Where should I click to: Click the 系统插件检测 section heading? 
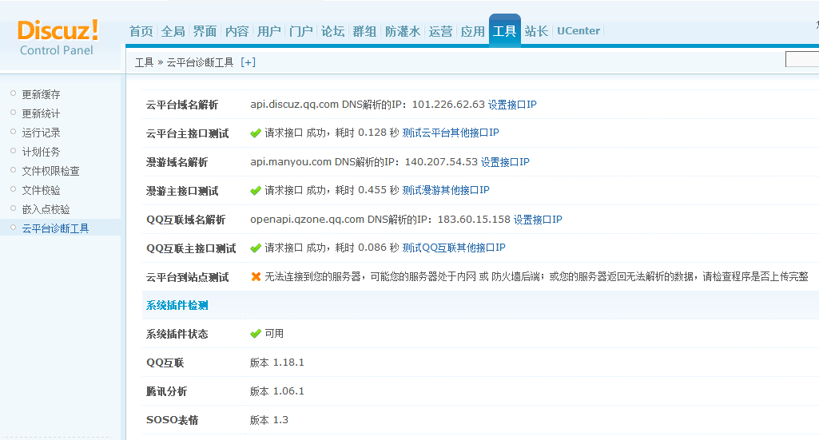[x=177, y=305]
